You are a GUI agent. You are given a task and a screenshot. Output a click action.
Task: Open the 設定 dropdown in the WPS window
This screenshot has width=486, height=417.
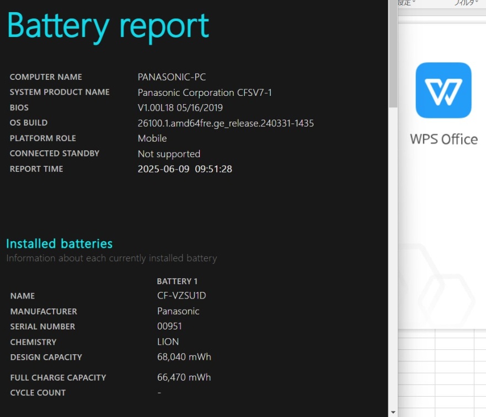[x=407, y=3]
